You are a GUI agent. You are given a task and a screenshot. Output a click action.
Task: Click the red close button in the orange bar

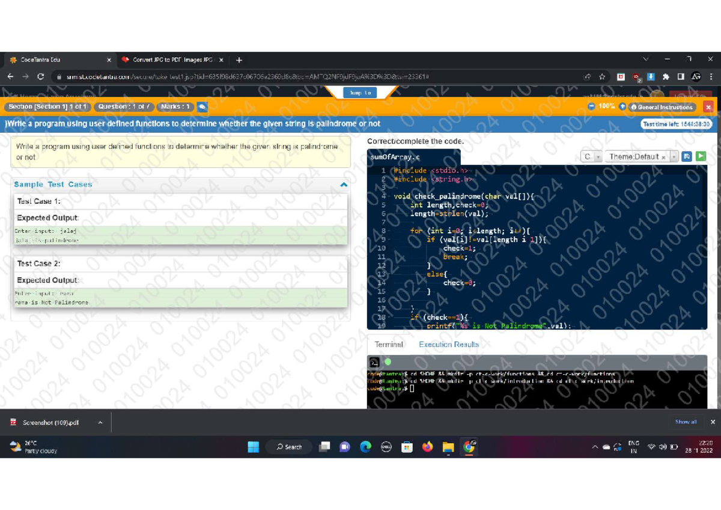pyautogui.click(x=708, y=107)
